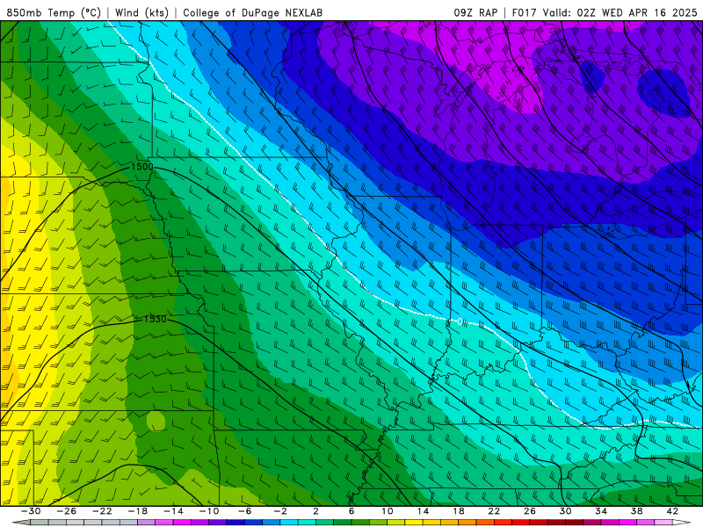Click the "−30" color scale tick label
The image size is (703, 527).
pyautogui.click(x=31, y=511)
